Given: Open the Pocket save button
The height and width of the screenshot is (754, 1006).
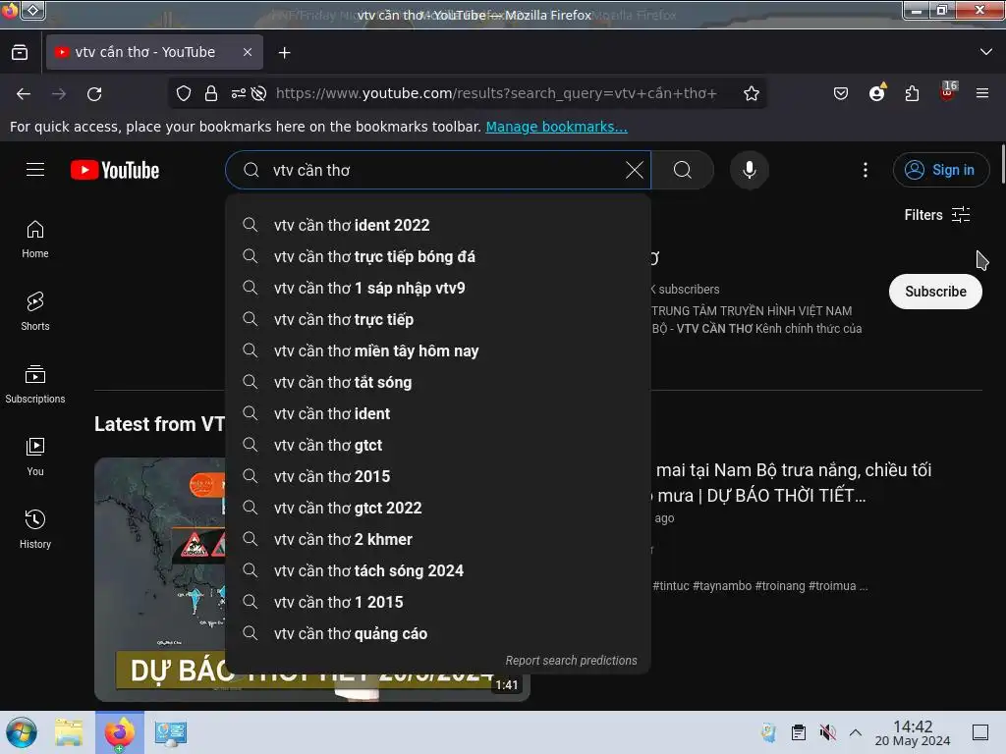Looking at the screenshot, I should point(841,93).
